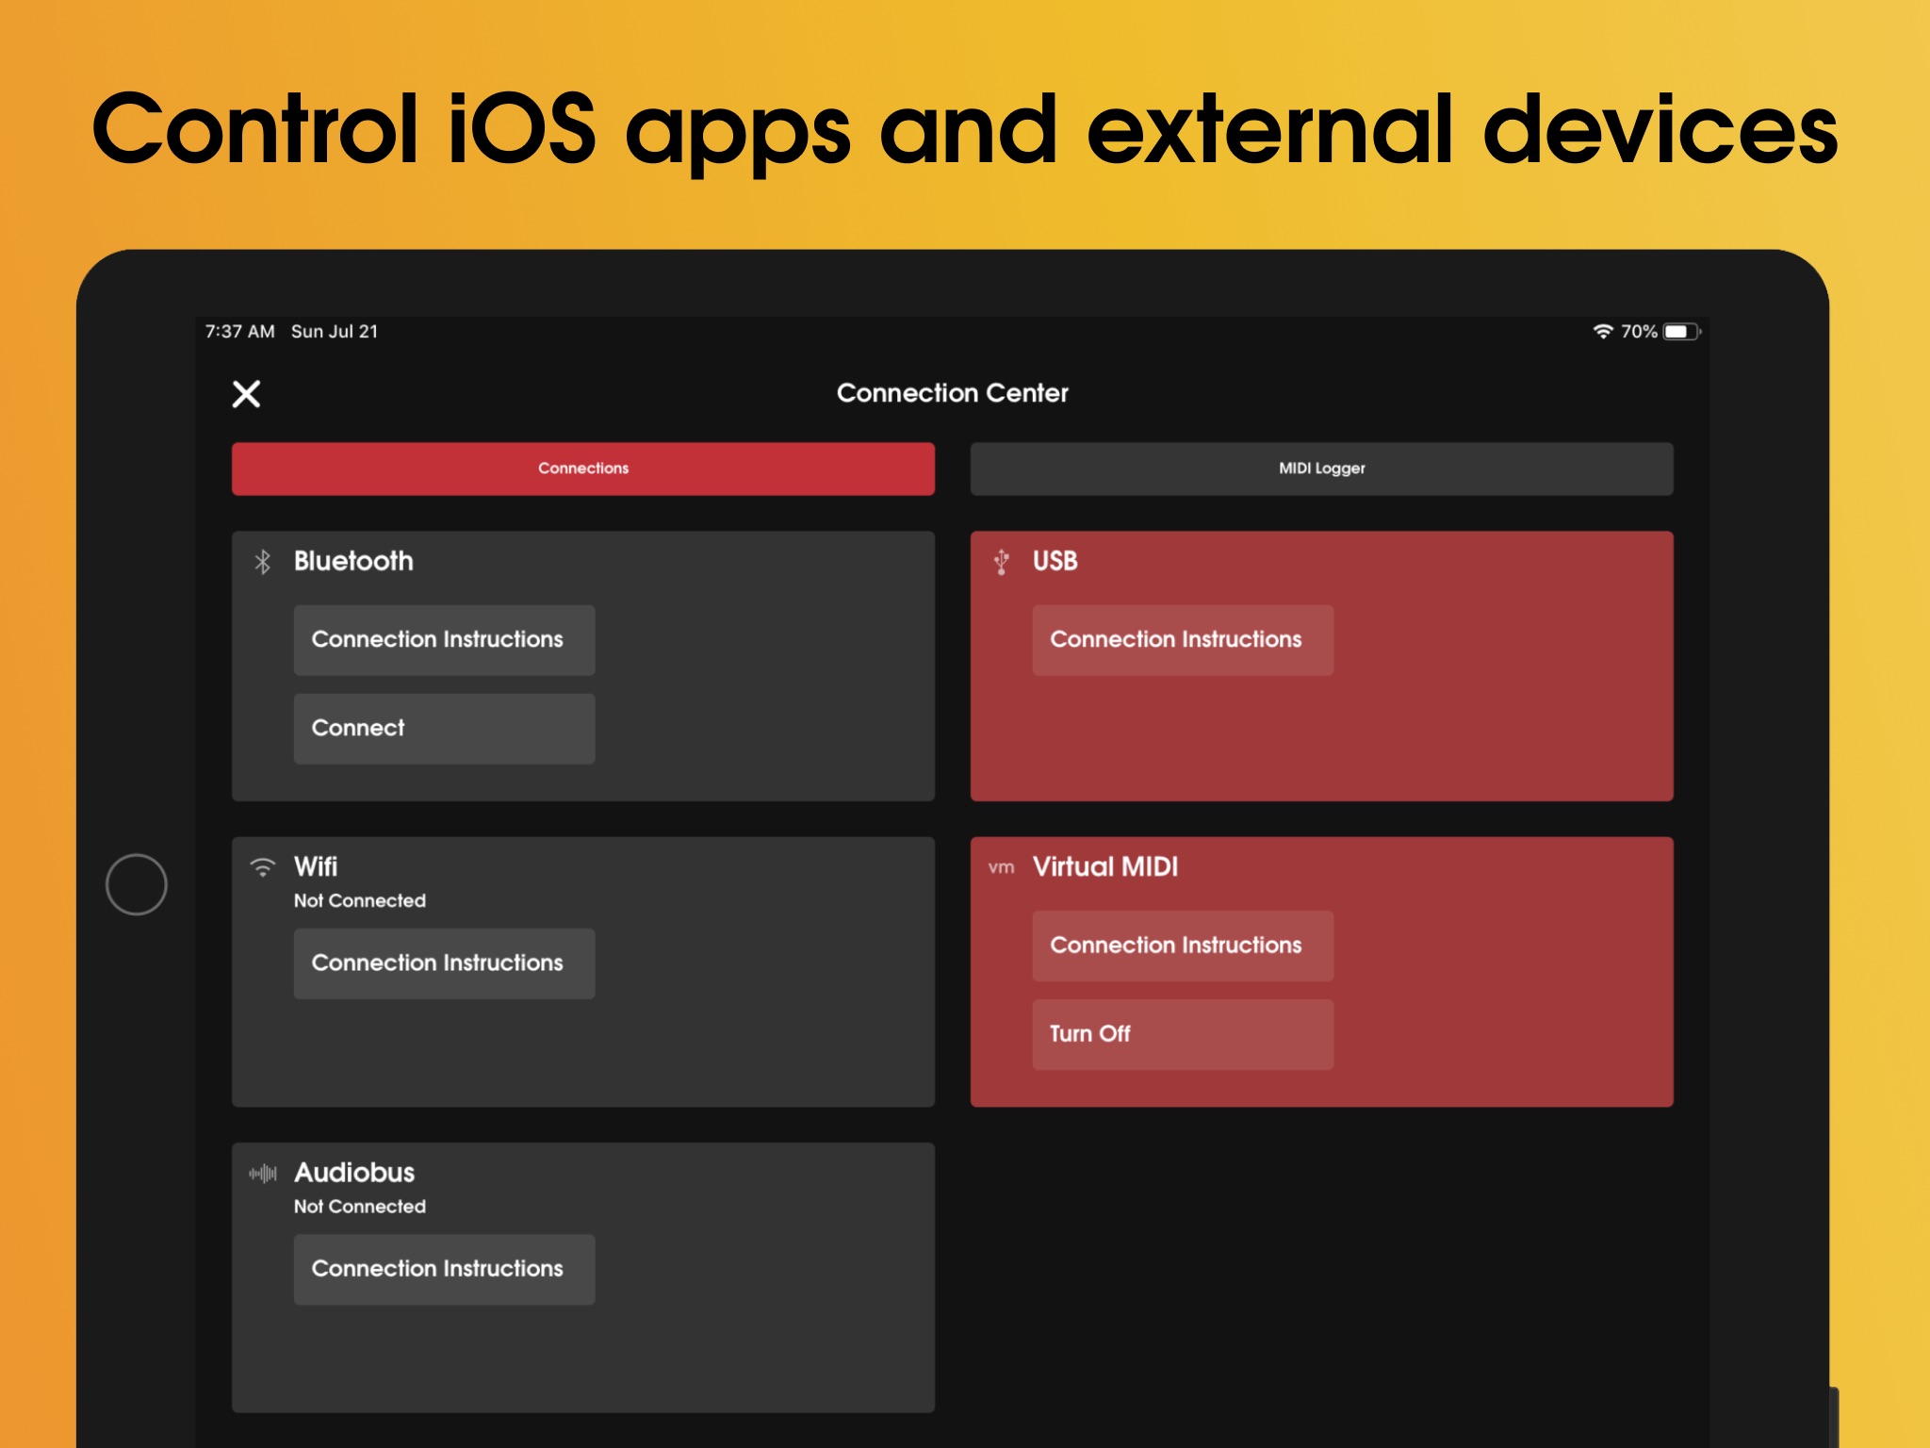The height and width of the screenshot is (1448, 1930).
Task: Open USB Connection Instructions
Action: pos(1183,640)
